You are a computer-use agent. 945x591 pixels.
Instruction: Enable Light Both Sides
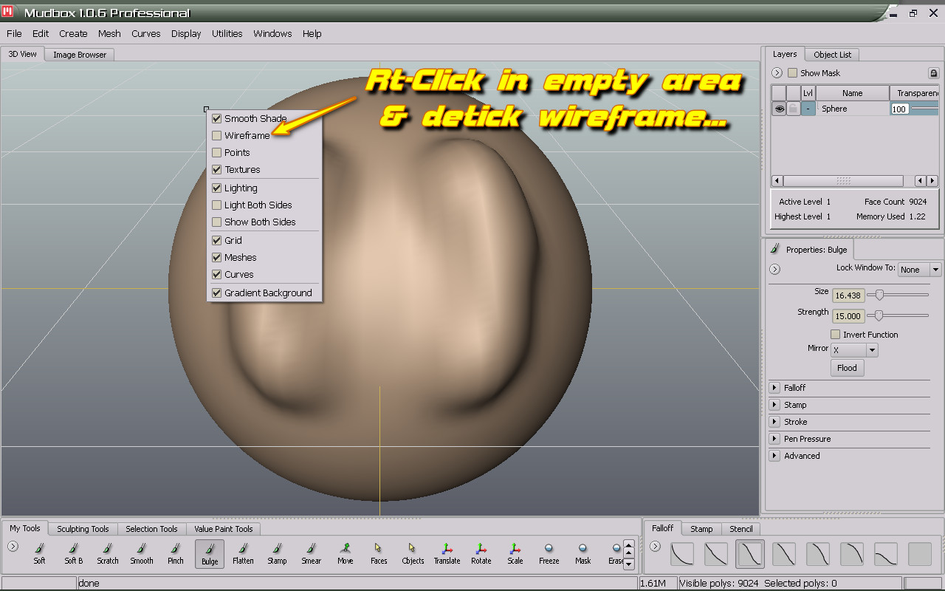click(x=216, y=205)
